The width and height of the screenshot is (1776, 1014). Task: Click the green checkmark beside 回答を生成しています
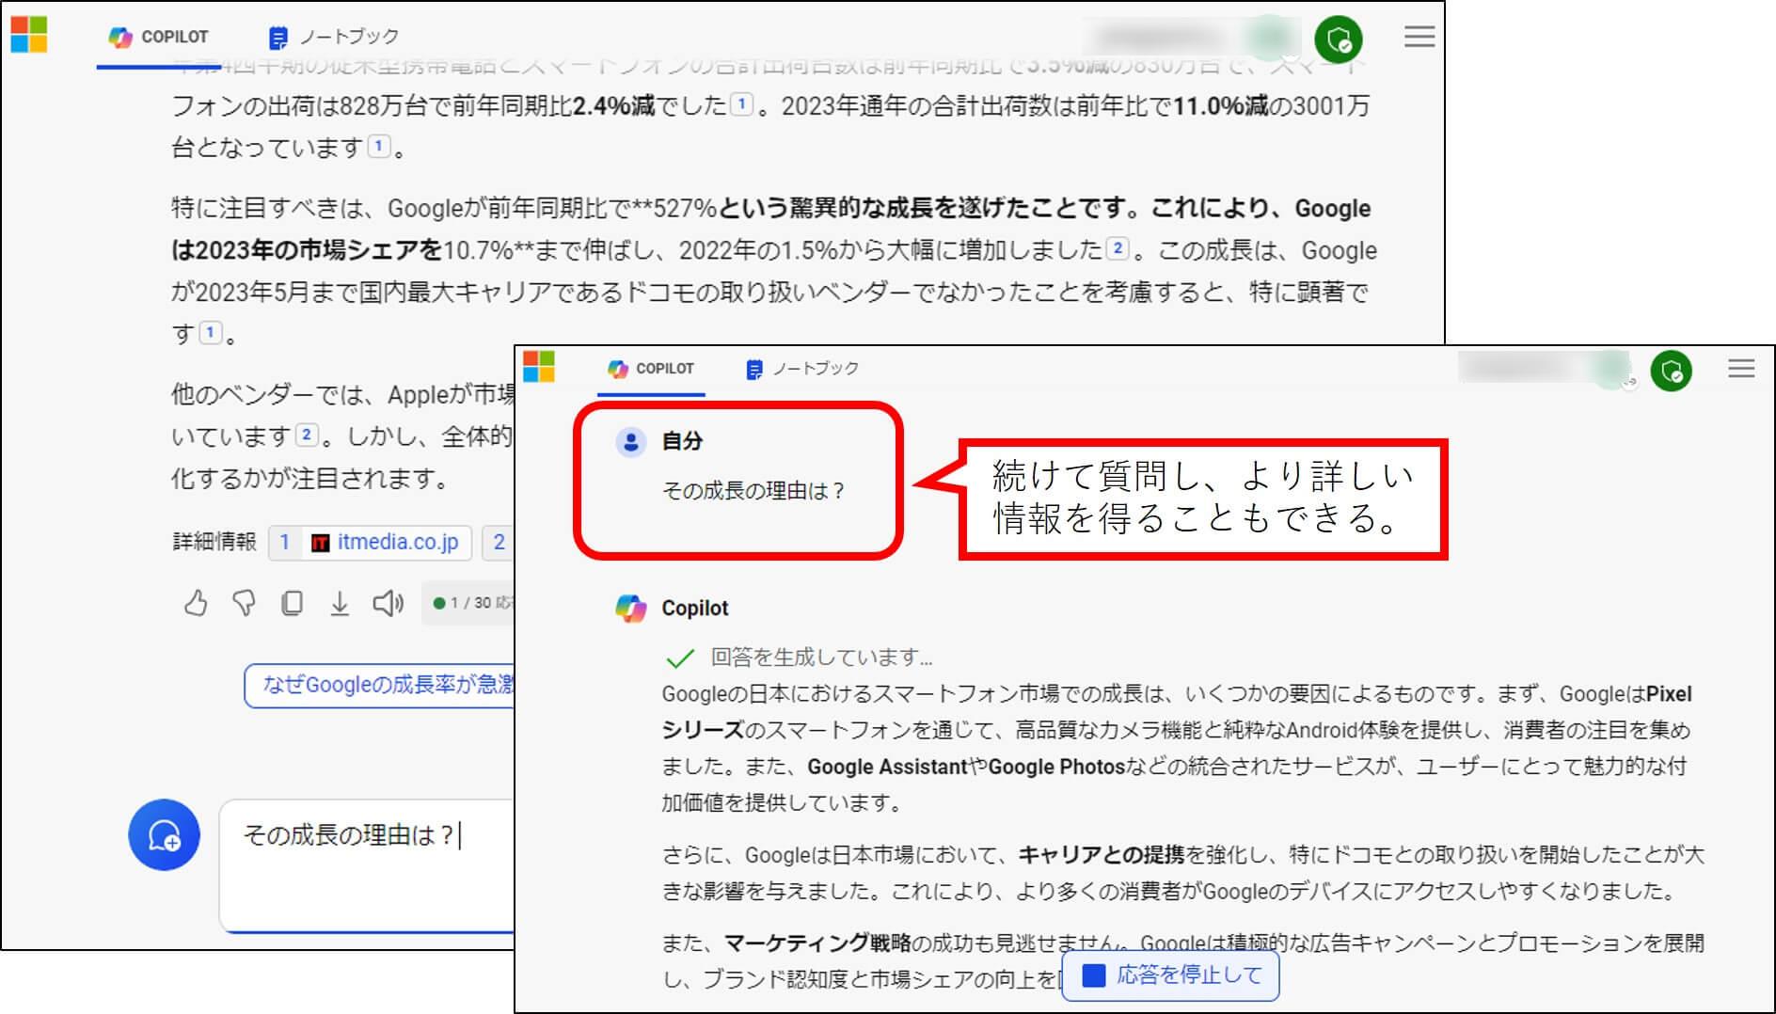(x=679, y=658)
